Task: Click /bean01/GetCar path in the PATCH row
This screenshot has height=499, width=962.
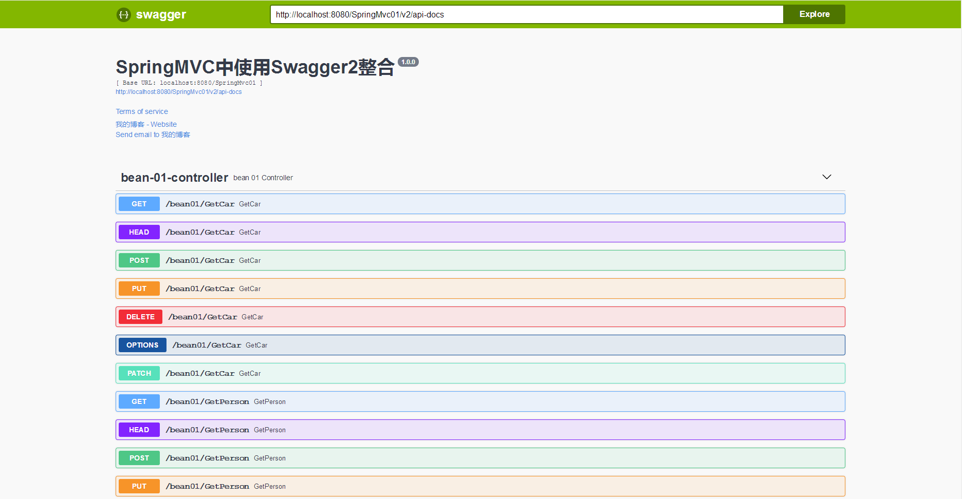Action: pos(200,373)
